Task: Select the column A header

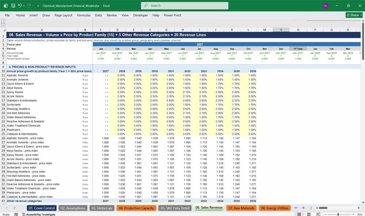Action: point(42,30)
